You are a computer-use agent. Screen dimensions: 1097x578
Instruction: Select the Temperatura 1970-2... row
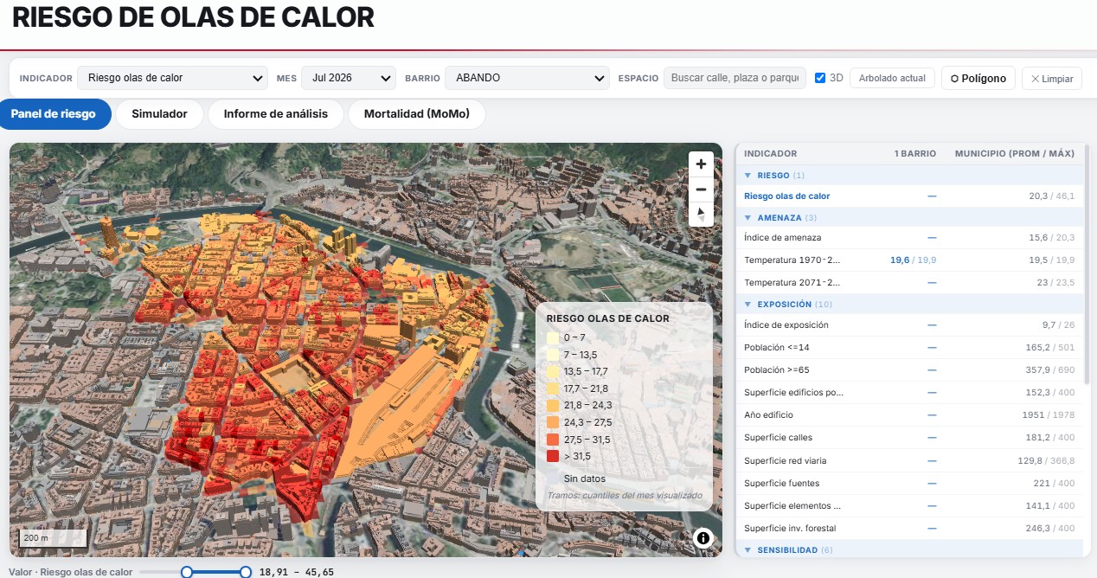pyautogui.click(x=909, y=260)
